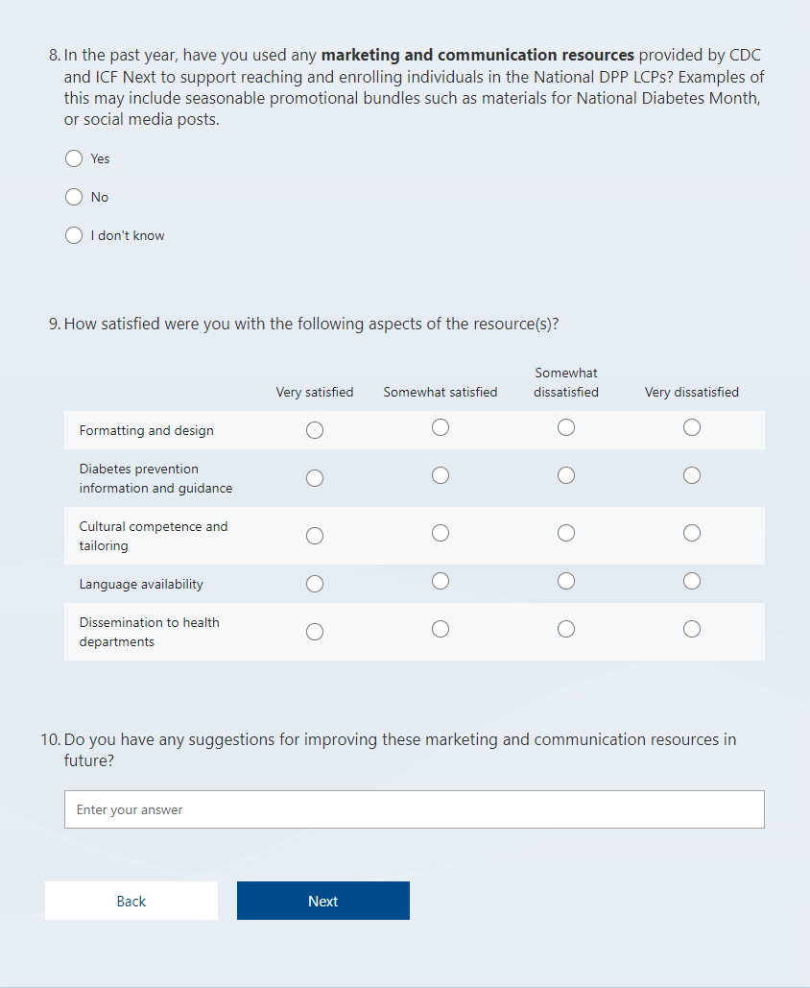Rate Language availability Somewhat dissatisfied
This screenshot has height=988, width=810.
click(566, 581)
